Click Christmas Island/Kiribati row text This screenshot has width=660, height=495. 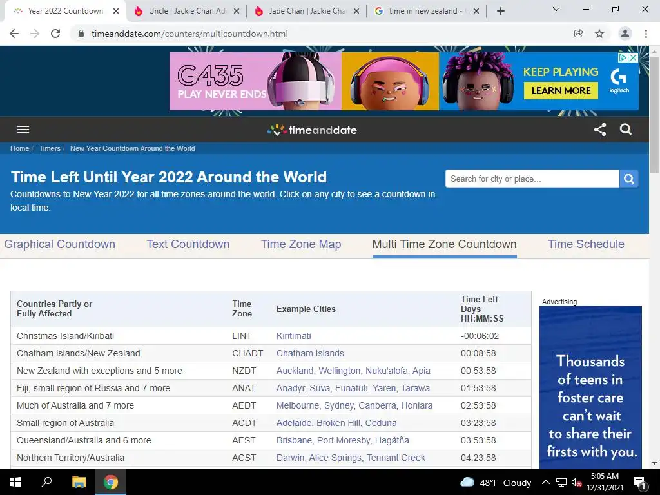point(65,336)
